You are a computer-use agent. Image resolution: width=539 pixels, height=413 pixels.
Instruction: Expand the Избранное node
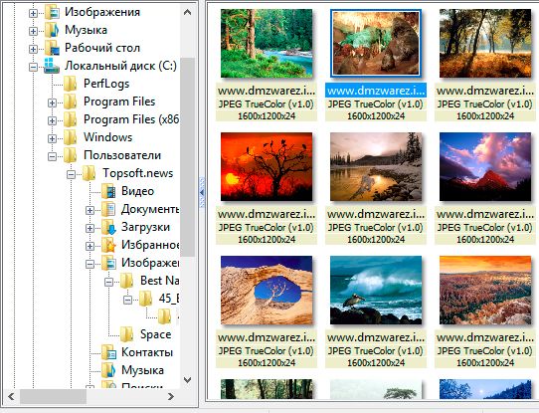click(x=90, y=246)
